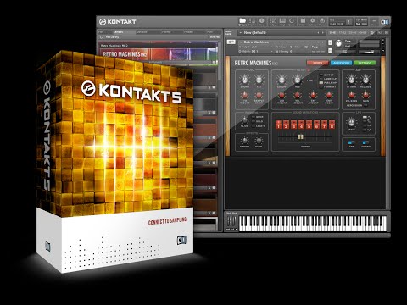Click the Filter Res knob

pos(297,80)
